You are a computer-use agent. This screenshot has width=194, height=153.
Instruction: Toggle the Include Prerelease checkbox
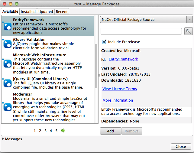(104, 42)
